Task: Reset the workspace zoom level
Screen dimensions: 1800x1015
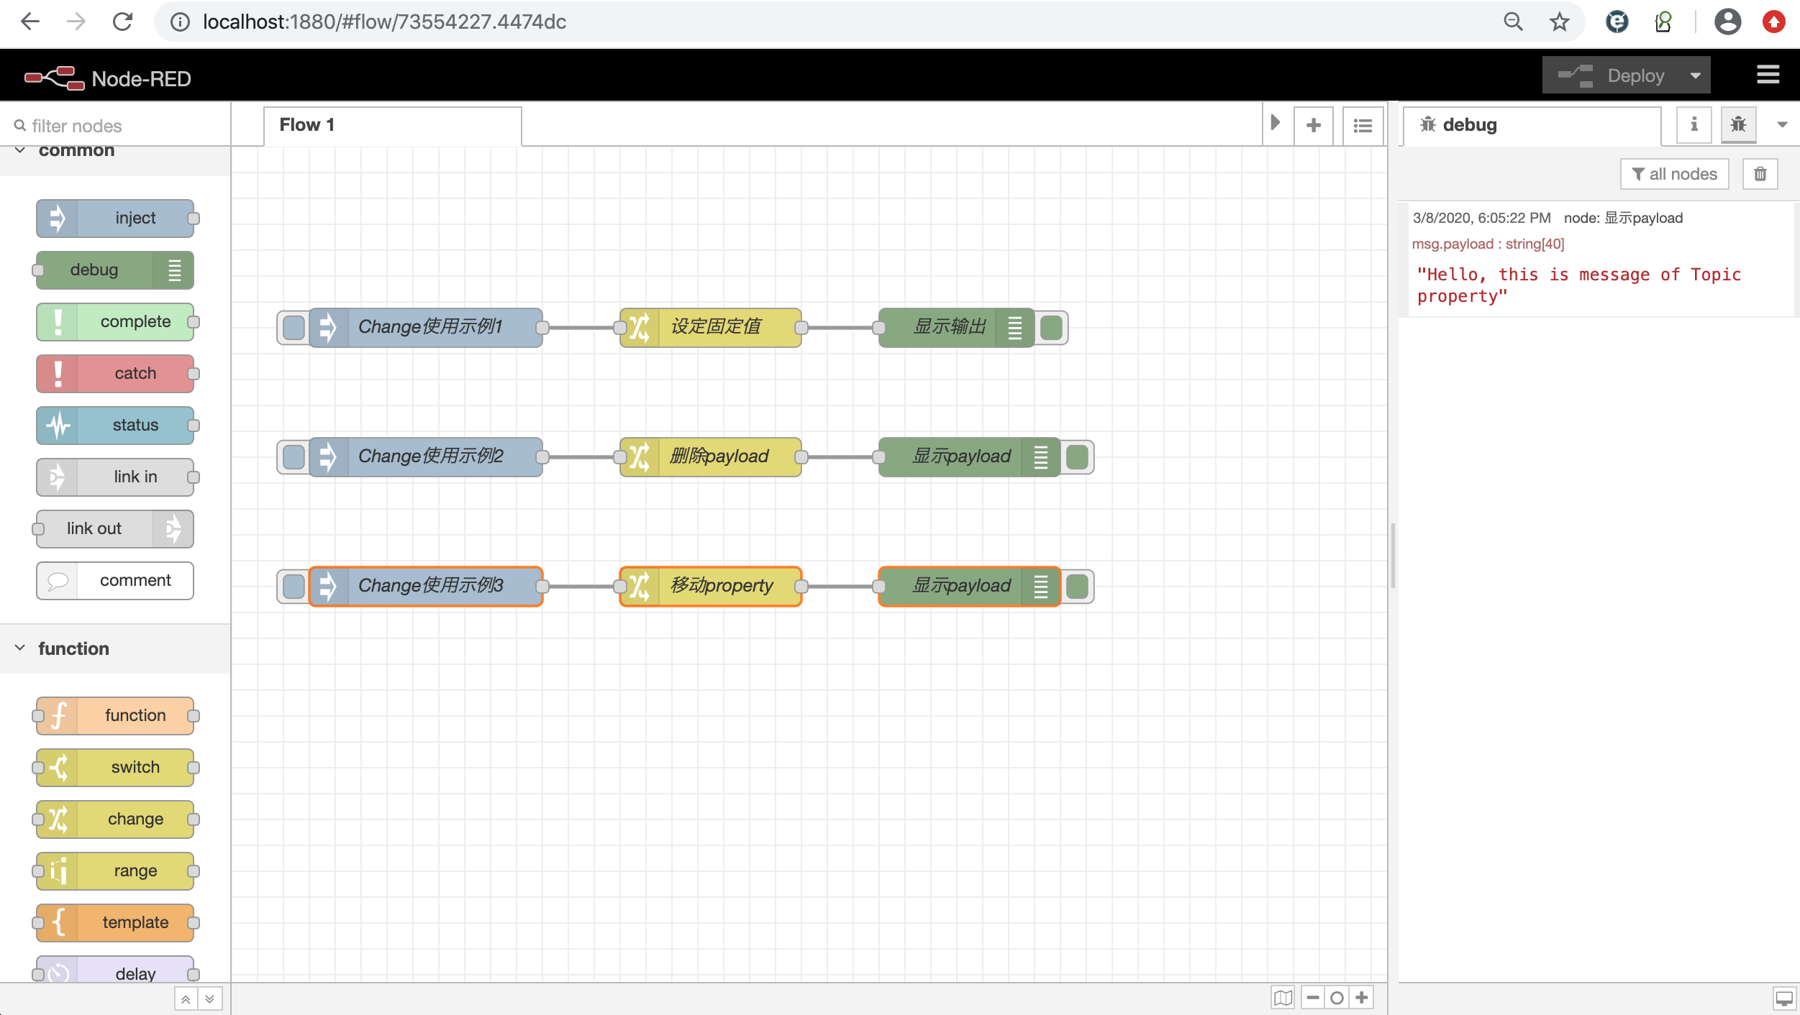Action: [1337, 998]
